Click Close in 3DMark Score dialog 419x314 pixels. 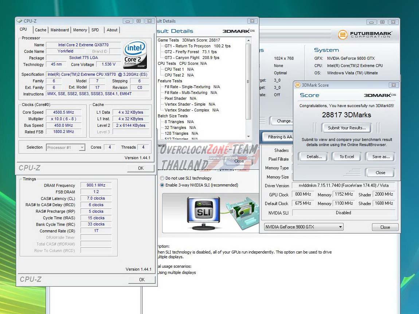pos(380,173)
